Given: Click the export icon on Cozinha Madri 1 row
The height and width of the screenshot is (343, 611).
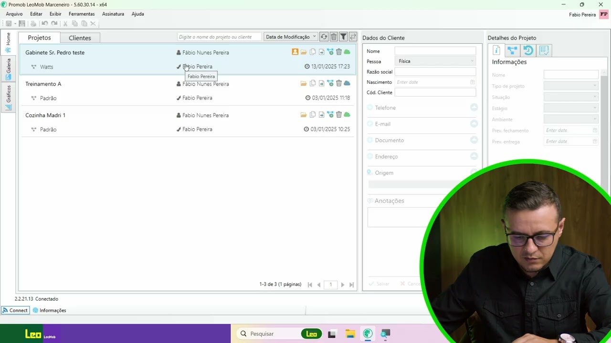Looking at the screenshot, I should pyautogui.click(x=321, y=115).
